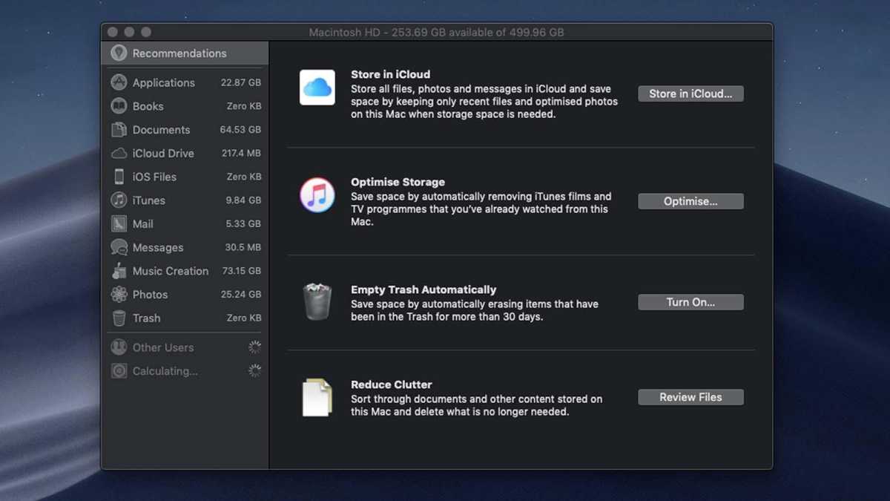Click the Applications sidebar icon
890x501 pixels.
point(119,82)
